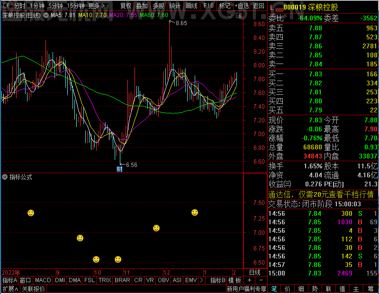This screenshot has width=379, height=294.
Task: Switch to the 价 price tab
Action: tap(288, 289)
